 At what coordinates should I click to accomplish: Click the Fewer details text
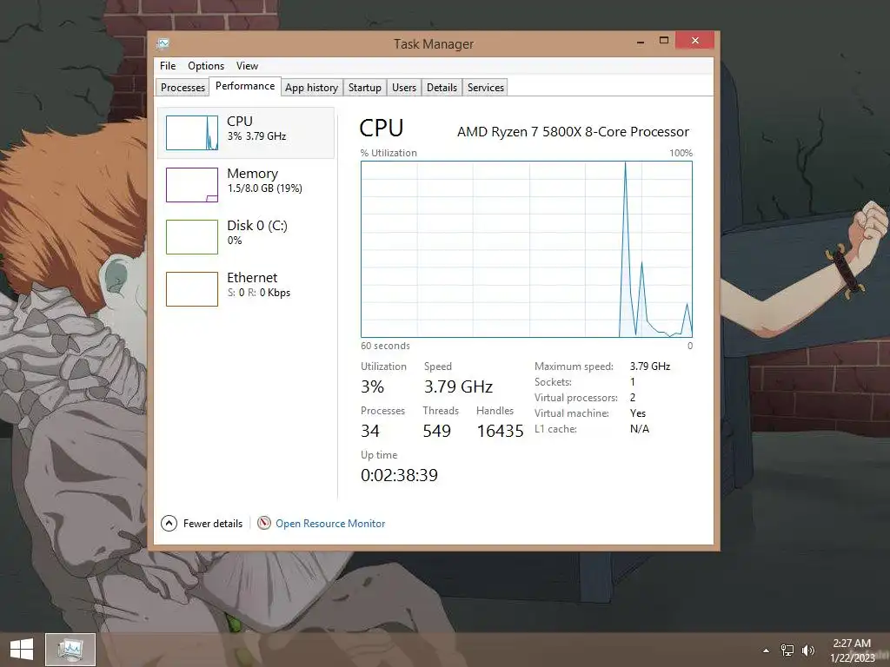pos(213,524)
